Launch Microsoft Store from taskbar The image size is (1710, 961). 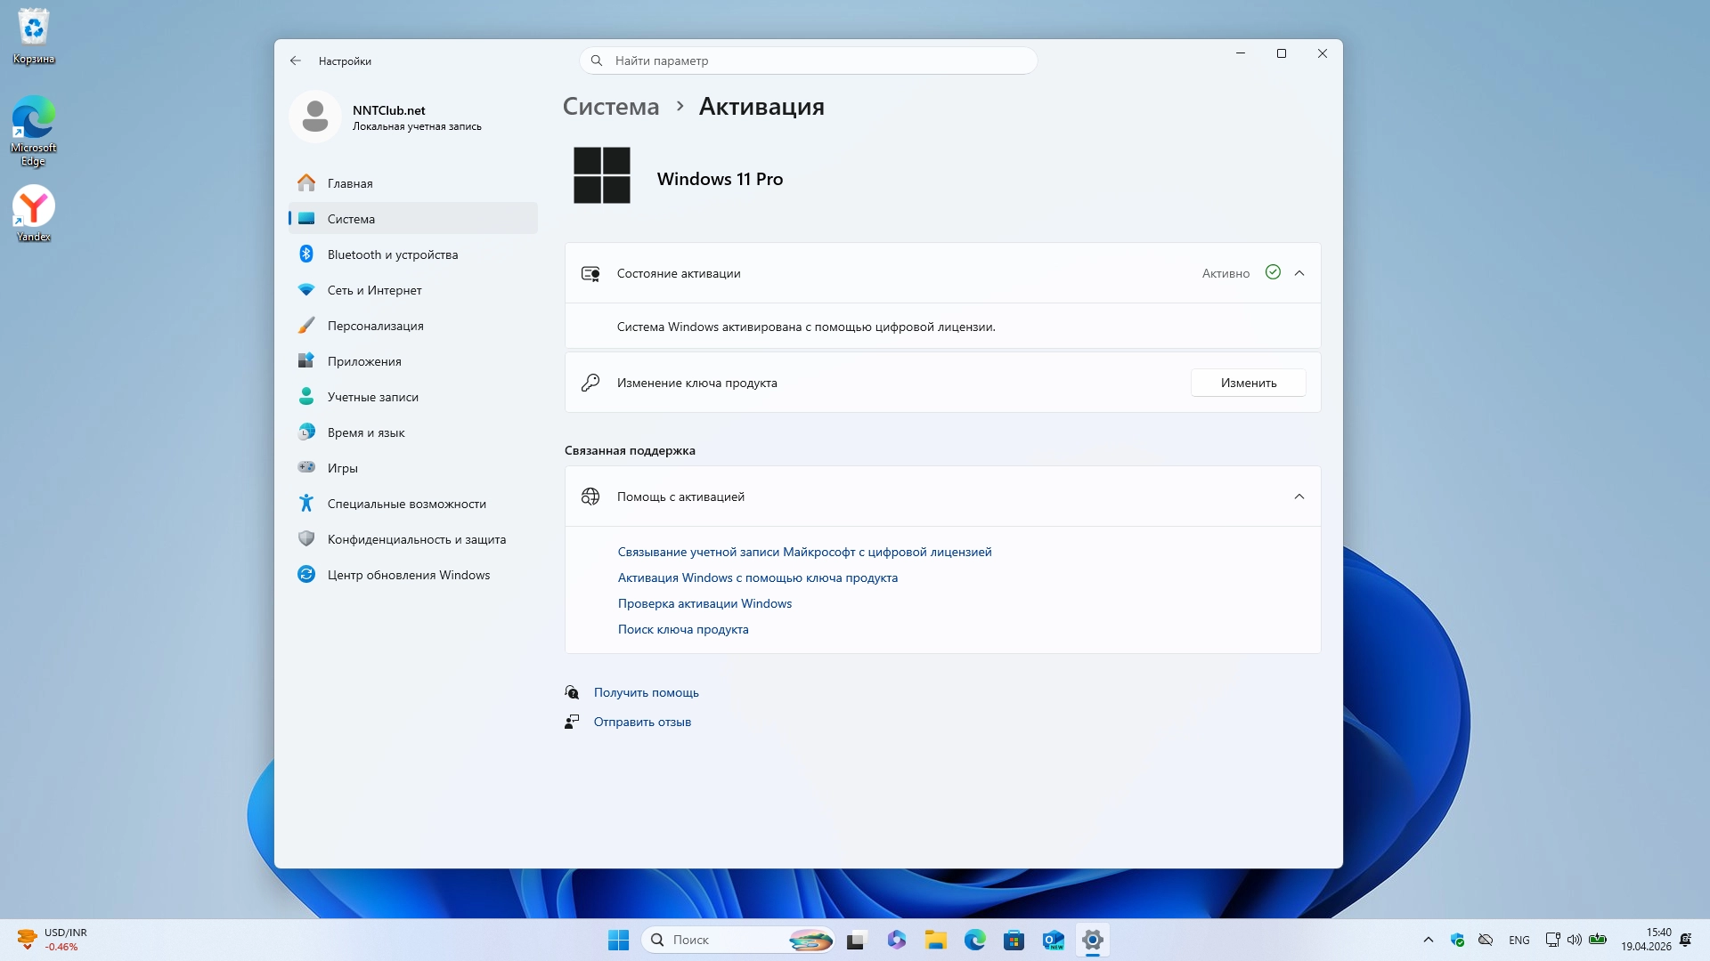click(1014, 940)
